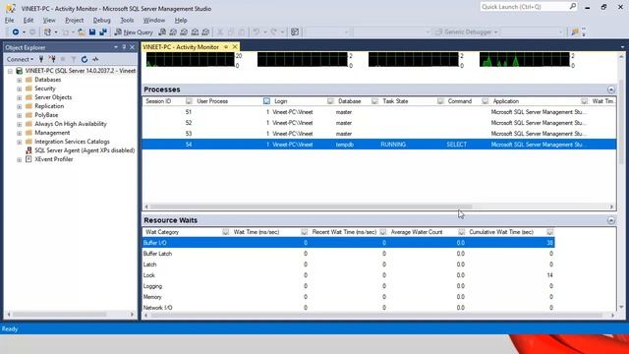Image resolution: width=629 pixels, height=354 pixels.
Task: Click the Analysis Services DMX Query icon
Action: tap(184, 31)
